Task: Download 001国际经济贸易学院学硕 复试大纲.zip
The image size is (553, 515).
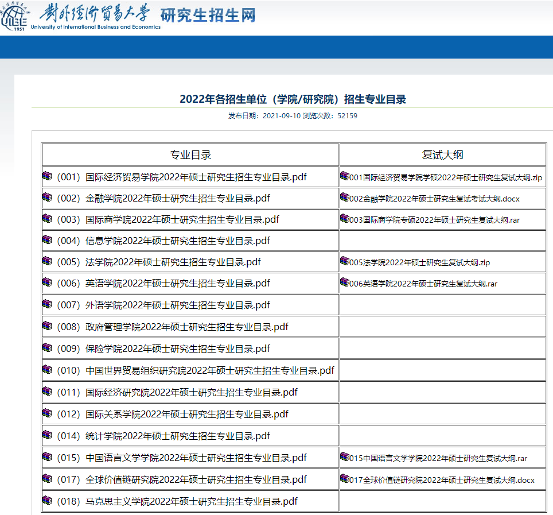Action: pos(445,177)
